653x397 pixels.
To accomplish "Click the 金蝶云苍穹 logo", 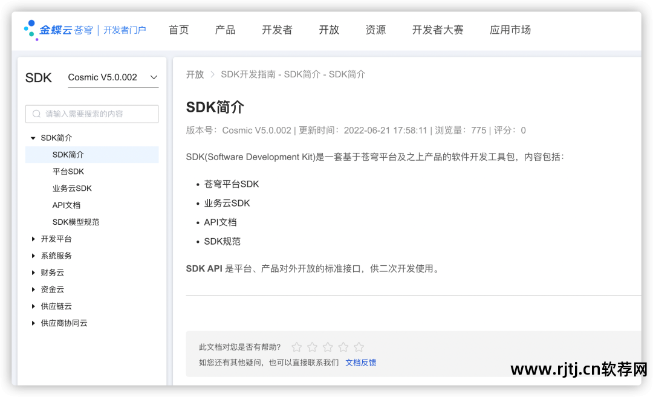I will [58, 30].
